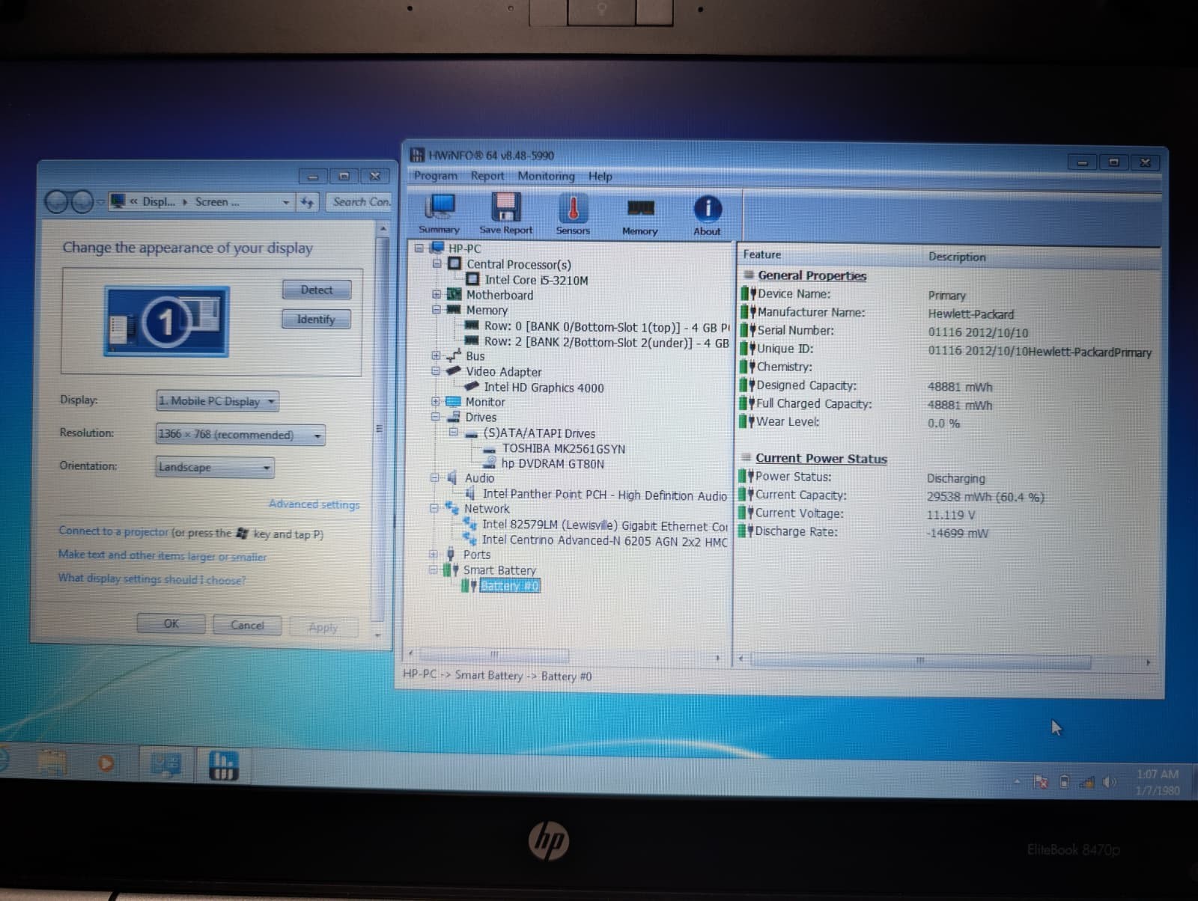Open Make text and other items larger link

click(162, 555)
